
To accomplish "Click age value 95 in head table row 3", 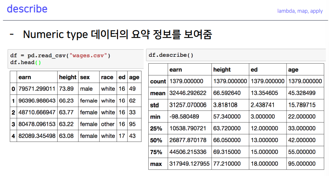I will [x=132, y=124].
